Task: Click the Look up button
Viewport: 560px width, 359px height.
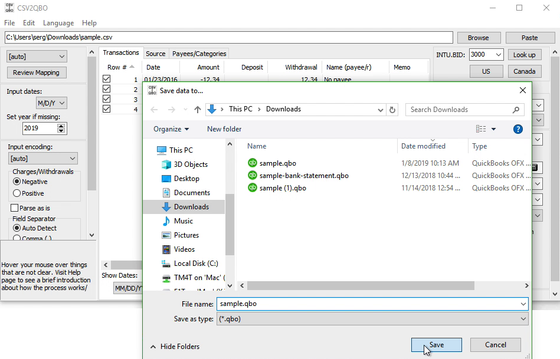Action: tap(524, 55)
